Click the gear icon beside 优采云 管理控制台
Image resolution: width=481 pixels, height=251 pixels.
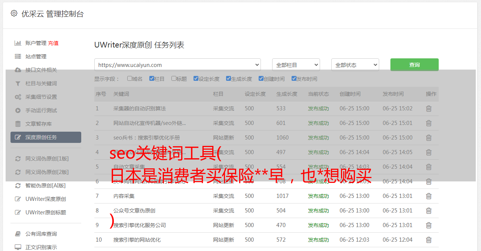click(14, 13)
